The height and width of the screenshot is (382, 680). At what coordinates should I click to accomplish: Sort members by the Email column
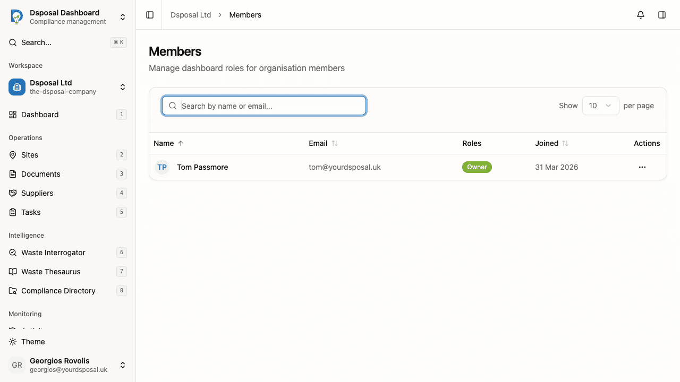click(335, 143)
